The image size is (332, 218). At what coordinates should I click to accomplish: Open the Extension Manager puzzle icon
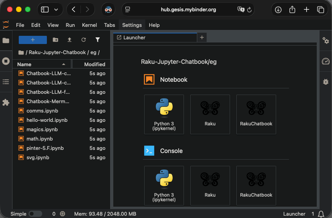[6, 102]
